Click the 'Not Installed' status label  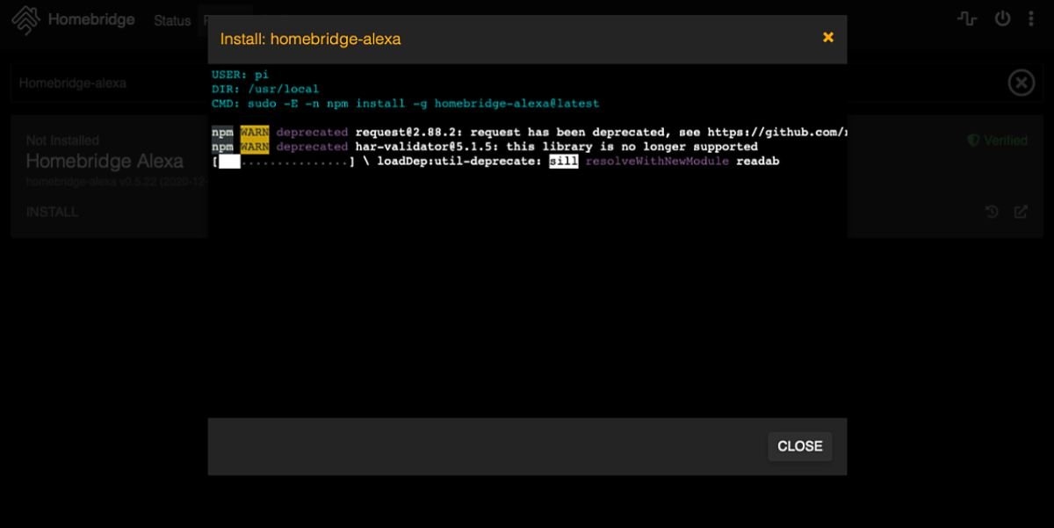tap(62, 141)
